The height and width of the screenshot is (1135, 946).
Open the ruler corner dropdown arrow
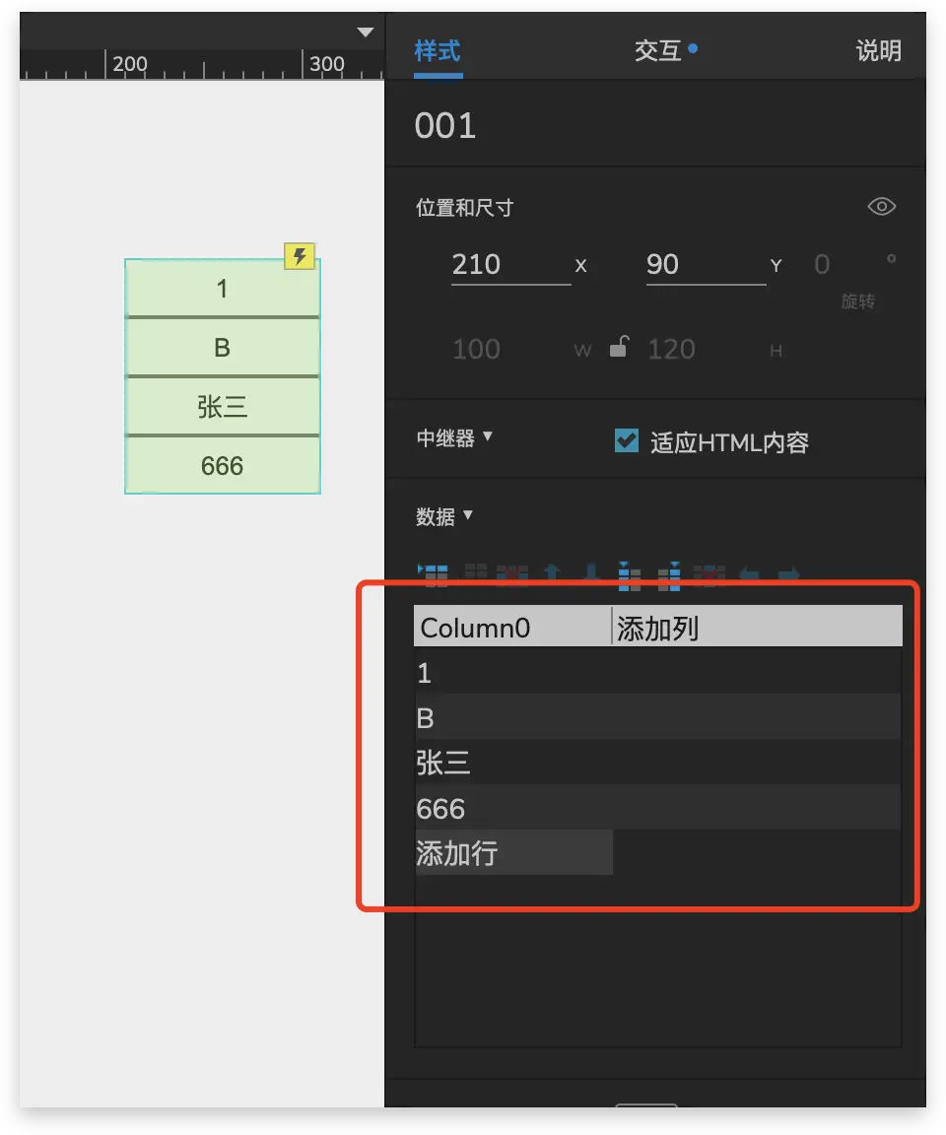[366, 32]
